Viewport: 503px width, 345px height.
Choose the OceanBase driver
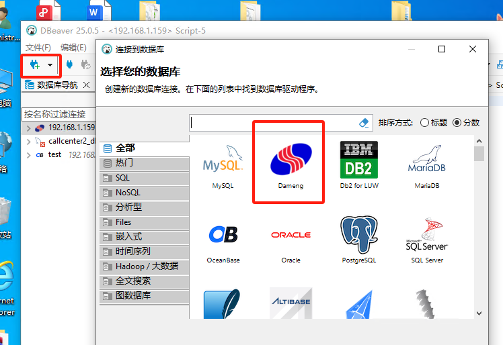[x=223, y=244]
